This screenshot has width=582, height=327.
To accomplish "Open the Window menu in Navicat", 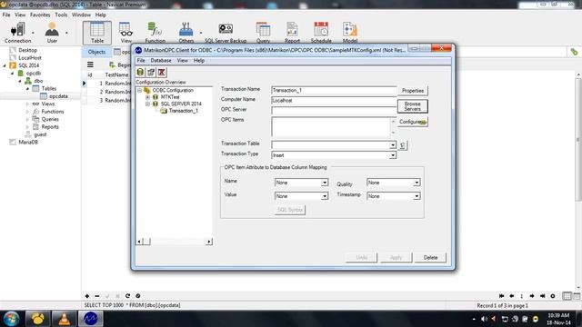I will click(81, 15).
